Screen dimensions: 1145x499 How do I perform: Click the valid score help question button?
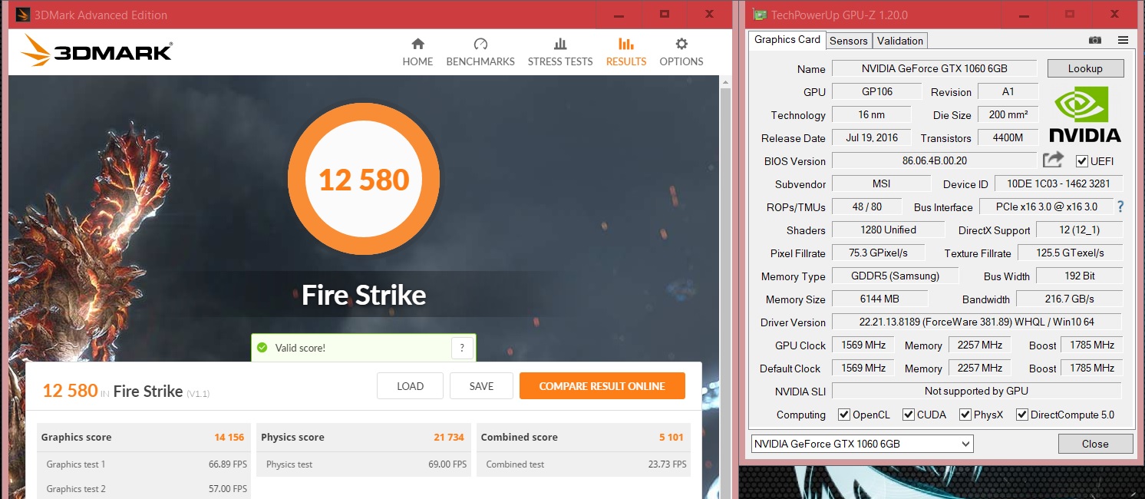(x=461, y=348)
